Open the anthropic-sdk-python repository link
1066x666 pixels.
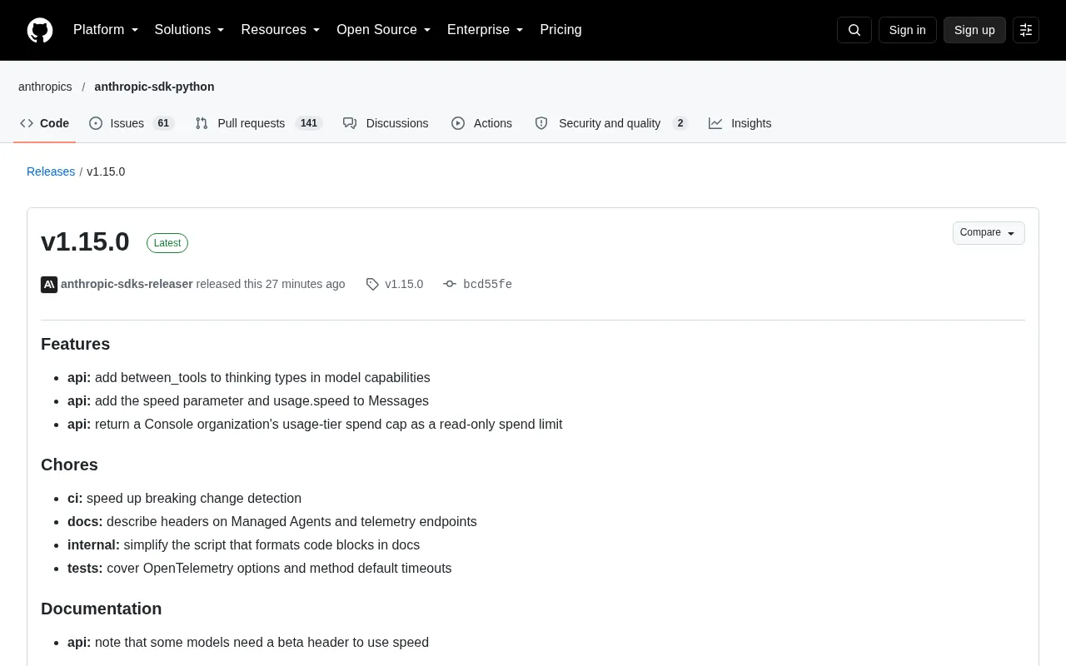coord(154,87)
